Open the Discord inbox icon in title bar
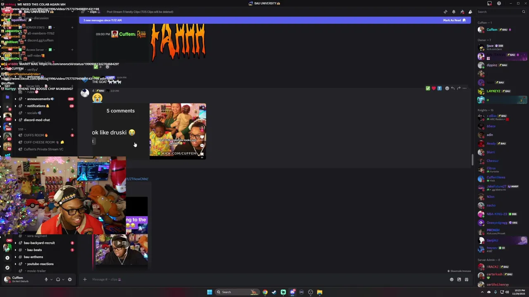 click(490, 3)
